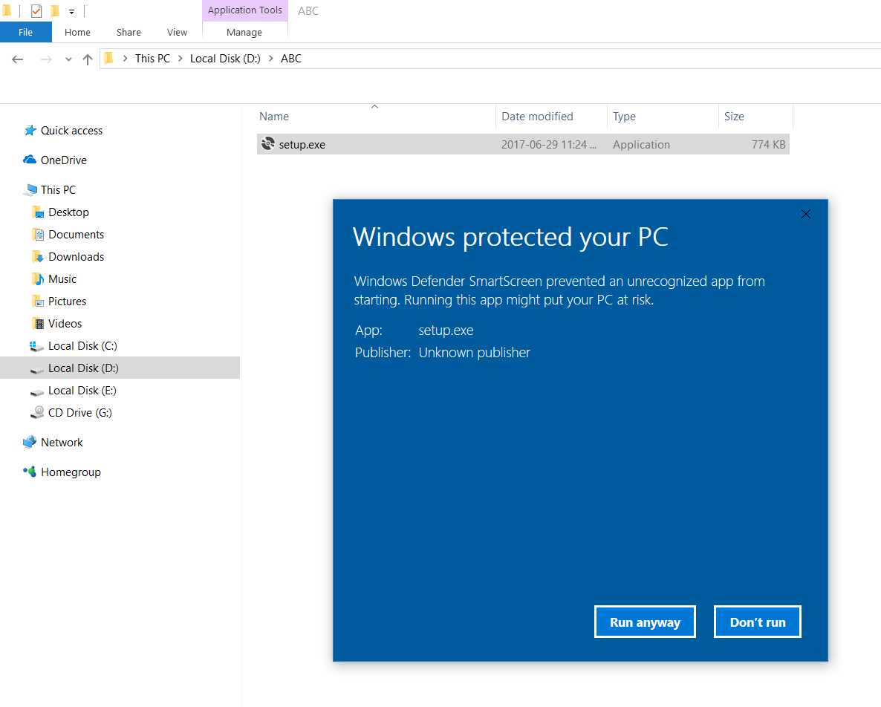Click Run anyway in SmartScreen dialog
Viewport: 881px width, 707px height.
point(645,622)
